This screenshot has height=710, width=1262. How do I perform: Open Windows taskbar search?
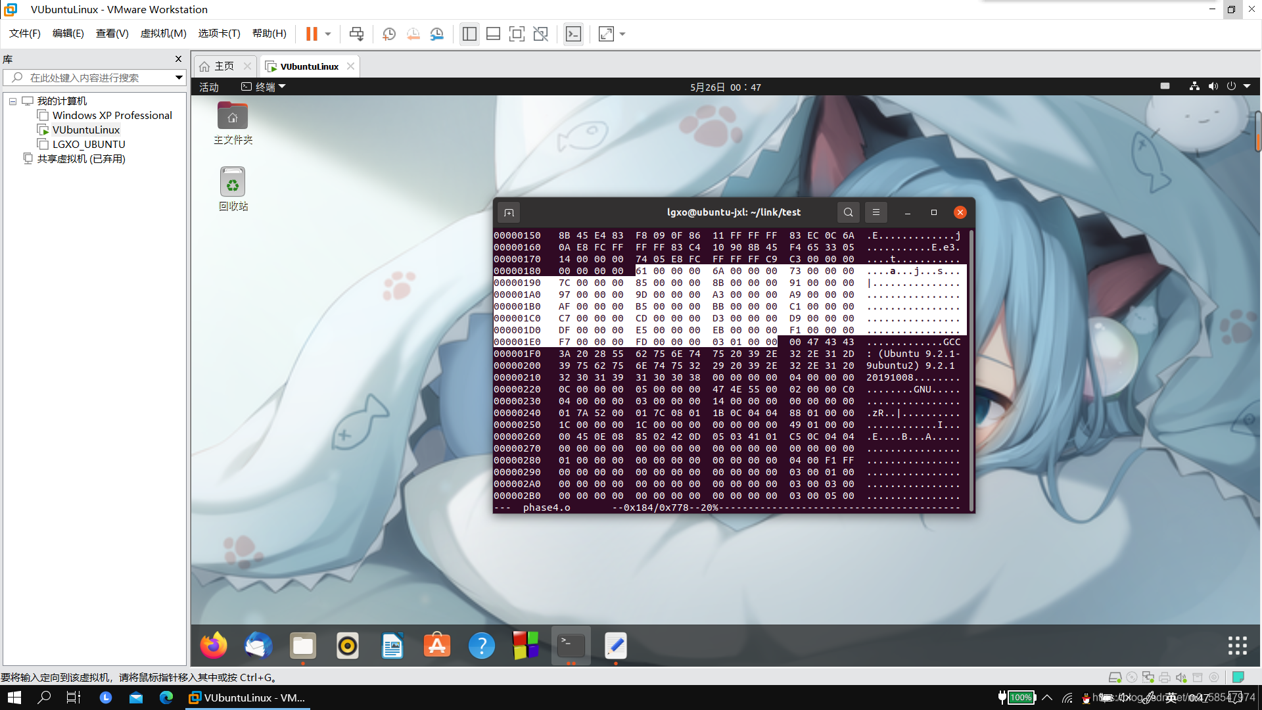coord(44,698)
